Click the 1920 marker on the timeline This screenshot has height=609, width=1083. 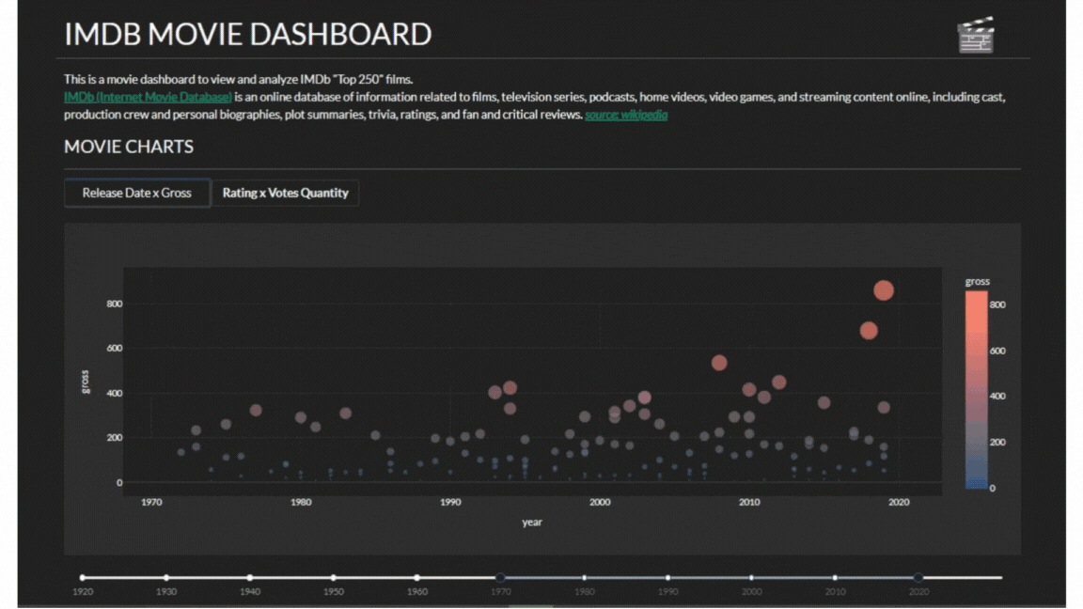pos(82,577)
